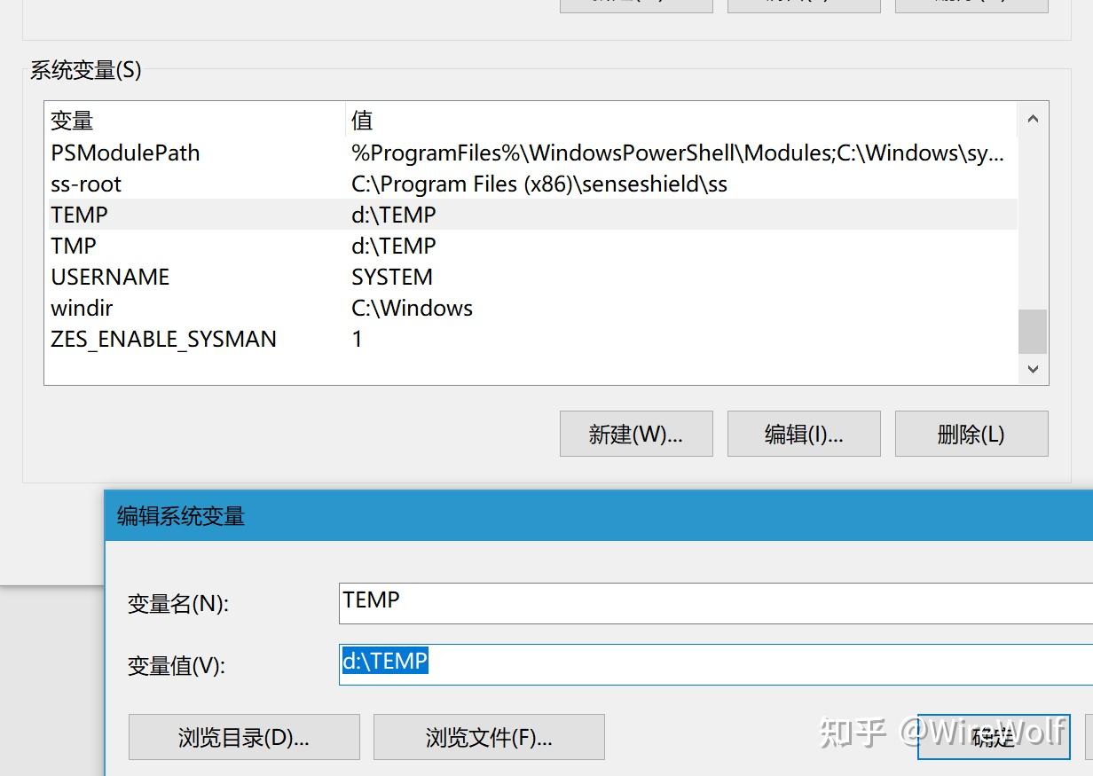Select the ZES_ENABLE_SYSMAN variable row

266,339
